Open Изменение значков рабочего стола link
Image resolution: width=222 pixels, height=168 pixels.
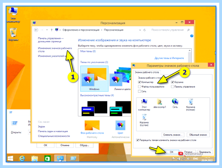point(55,50)
